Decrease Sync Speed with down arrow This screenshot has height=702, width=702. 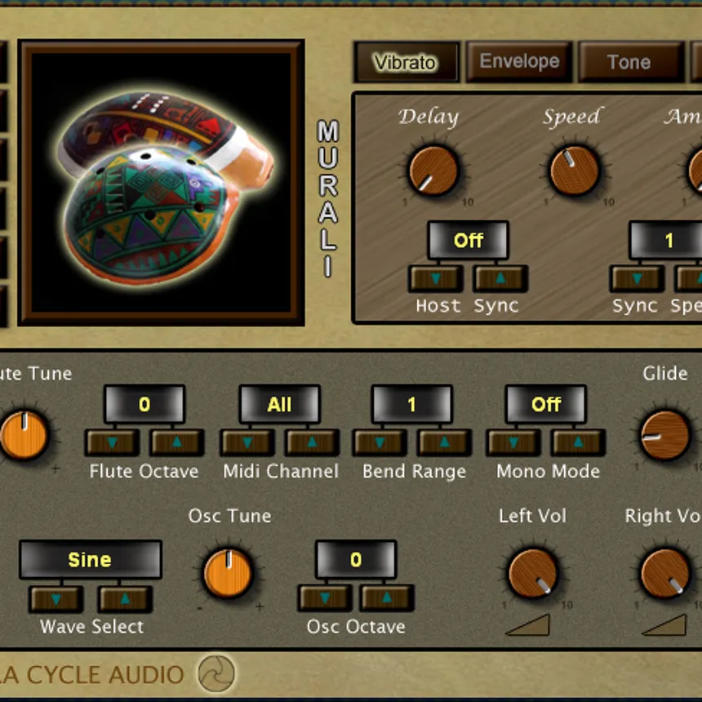click(637, 278)
